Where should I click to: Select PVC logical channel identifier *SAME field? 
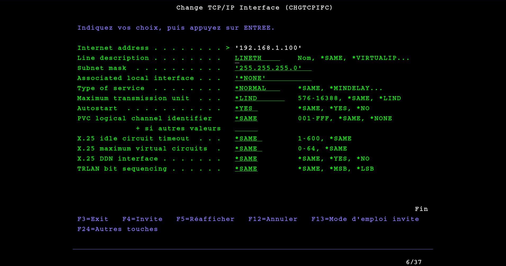(x=246, y=118)
